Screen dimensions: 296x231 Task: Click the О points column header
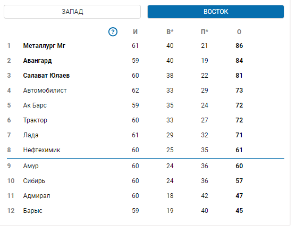239,32
